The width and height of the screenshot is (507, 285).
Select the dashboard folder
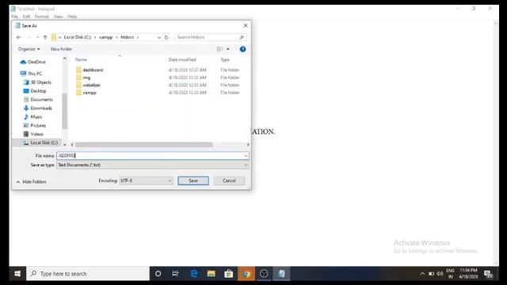pos(93,70)
